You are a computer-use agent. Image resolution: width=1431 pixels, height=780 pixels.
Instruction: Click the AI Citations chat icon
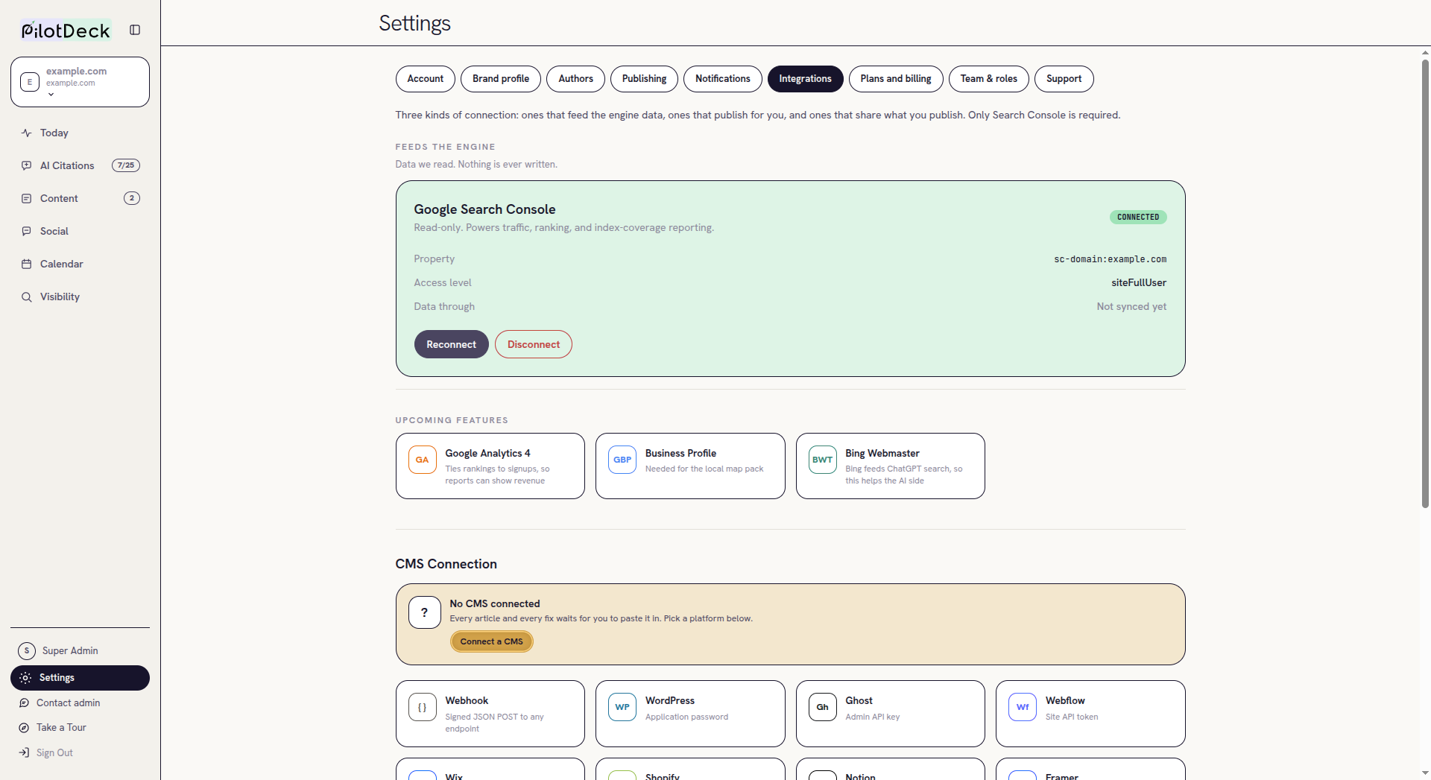27,165
